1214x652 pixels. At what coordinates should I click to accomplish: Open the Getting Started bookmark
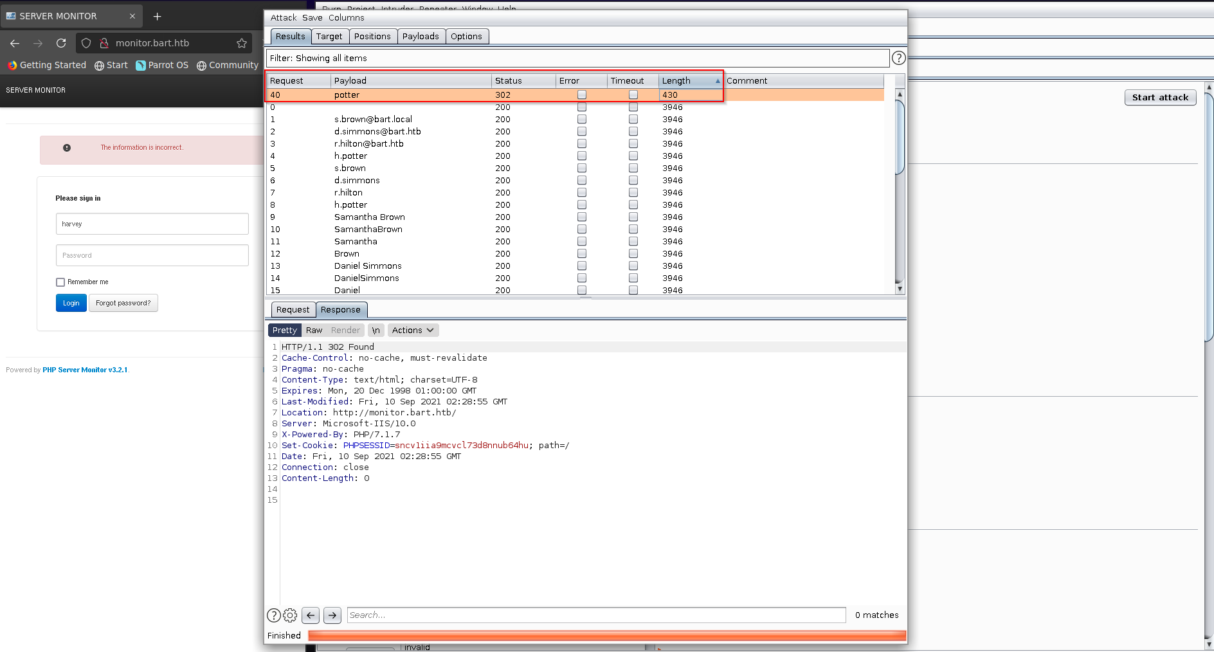click(x=47, y=65)
